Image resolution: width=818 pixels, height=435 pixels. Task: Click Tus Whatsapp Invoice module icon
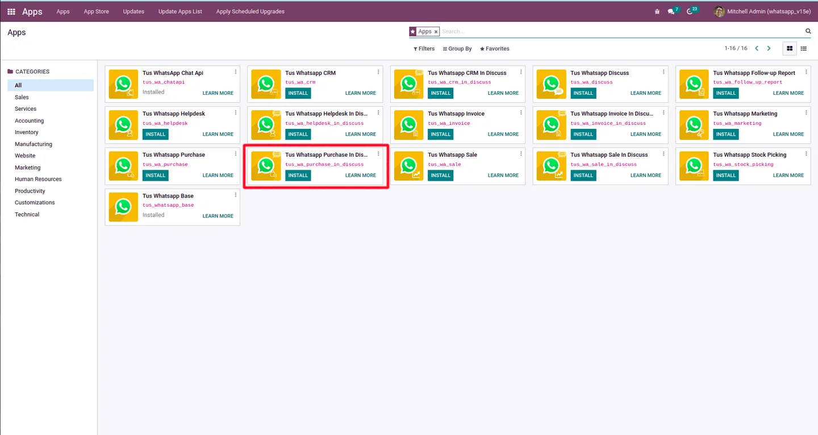pyautogui.click(x=408, y=125)
